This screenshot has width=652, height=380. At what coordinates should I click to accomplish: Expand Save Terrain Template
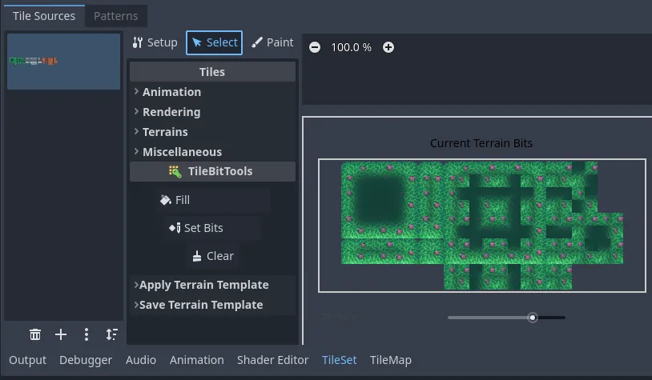coord(212,305)
